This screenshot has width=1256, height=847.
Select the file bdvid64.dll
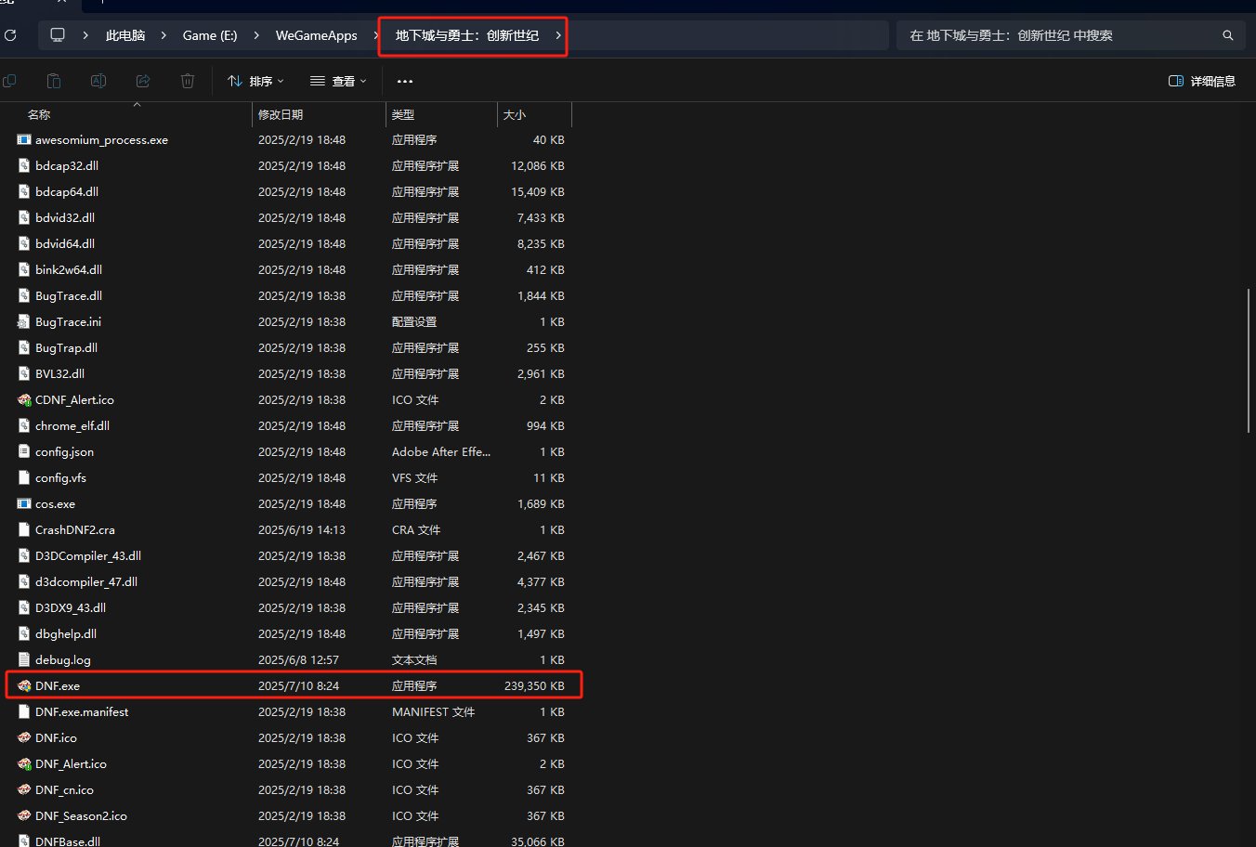pos(65,243)
